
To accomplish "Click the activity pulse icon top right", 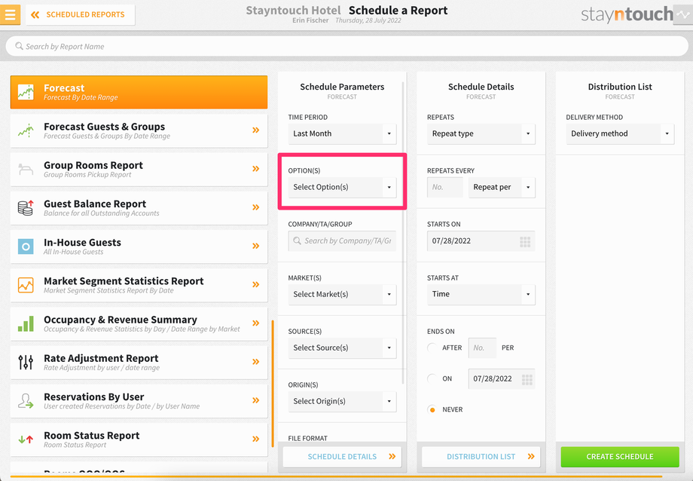I will point(683,14).
